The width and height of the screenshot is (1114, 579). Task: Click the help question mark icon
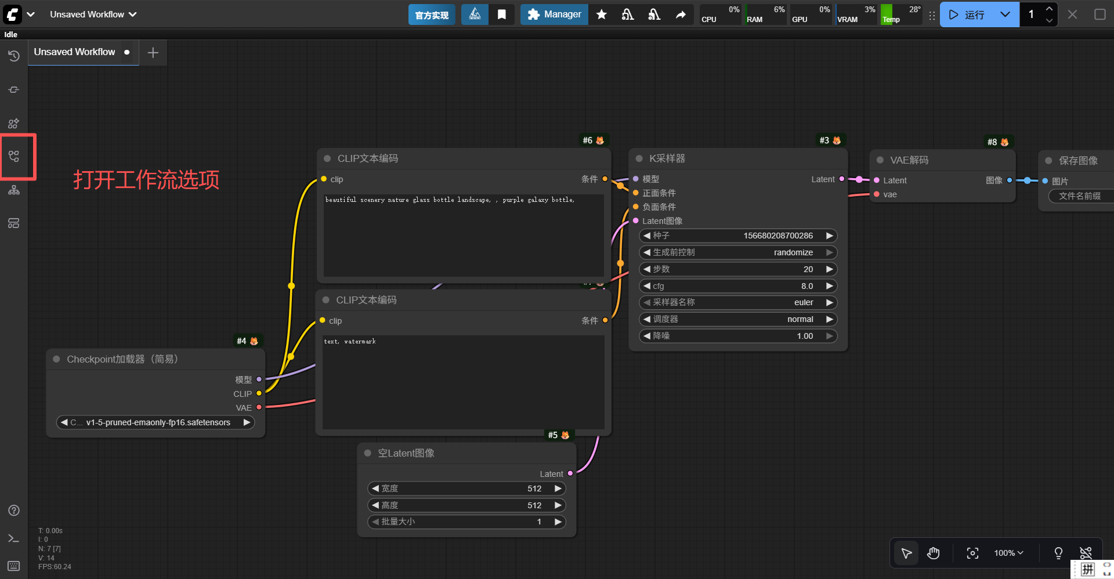(x=14, y=511)
